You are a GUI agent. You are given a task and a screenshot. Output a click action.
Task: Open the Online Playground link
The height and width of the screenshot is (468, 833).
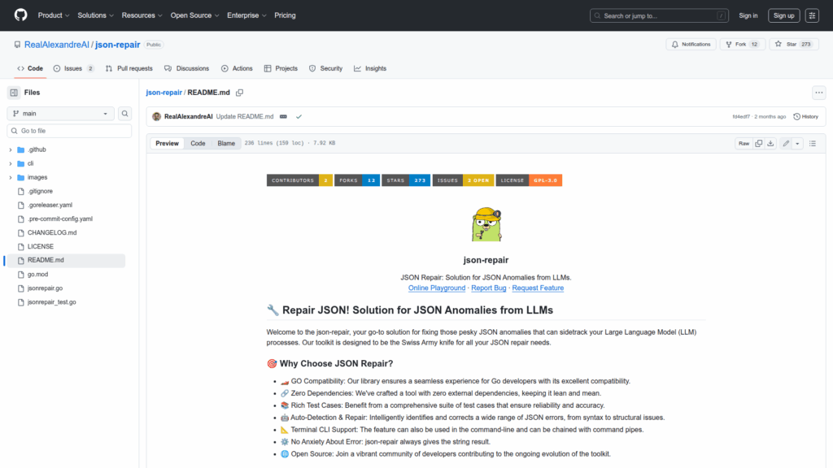437,288
